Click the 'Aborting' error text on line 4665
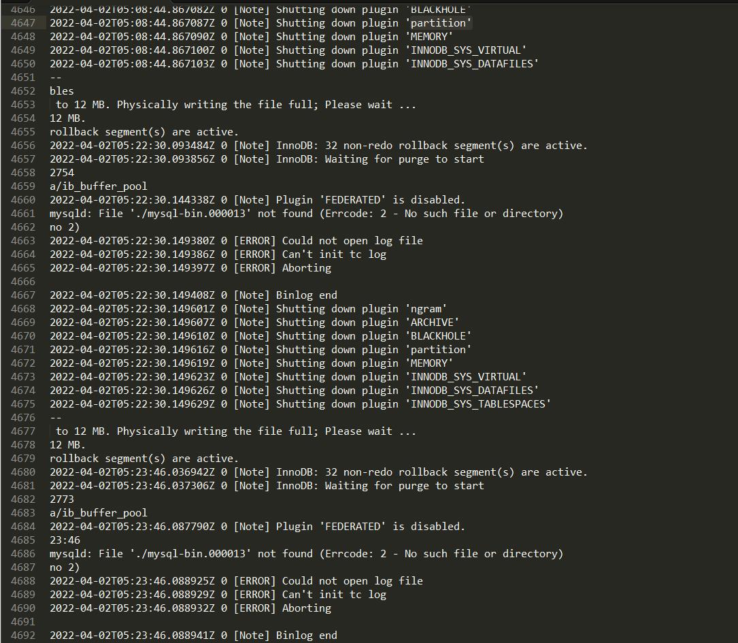 [306, 268]
